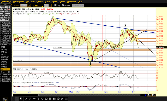The image size is (167, 101).
Task: Select the fan lines drawing tool
Action: [62, 99]
